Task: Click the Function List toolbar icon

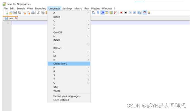Action: (x=116, y=13)
